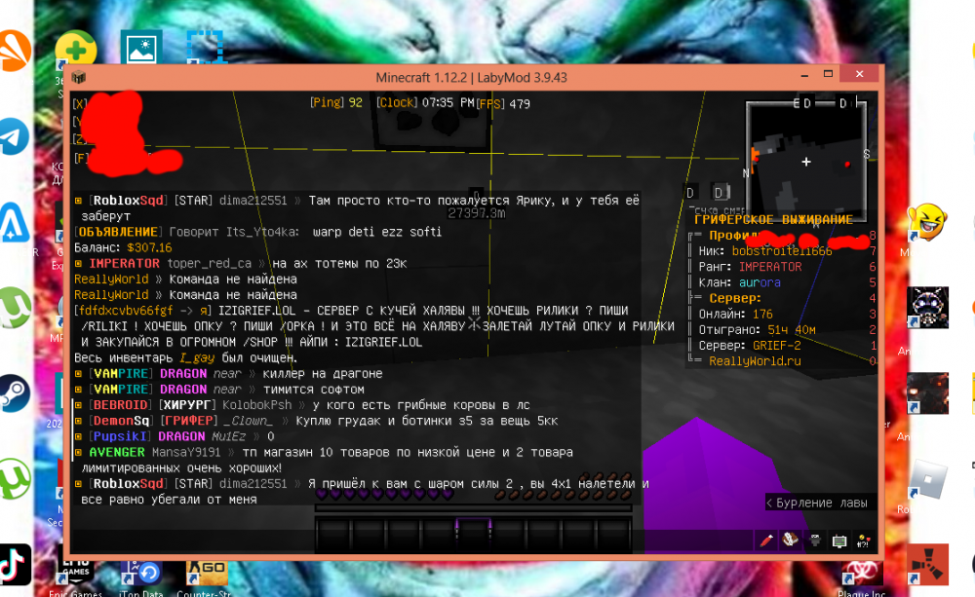Open the Roblox desktop shortcut
The width and height of the screenshot is (975, 597).
point(928,479)
